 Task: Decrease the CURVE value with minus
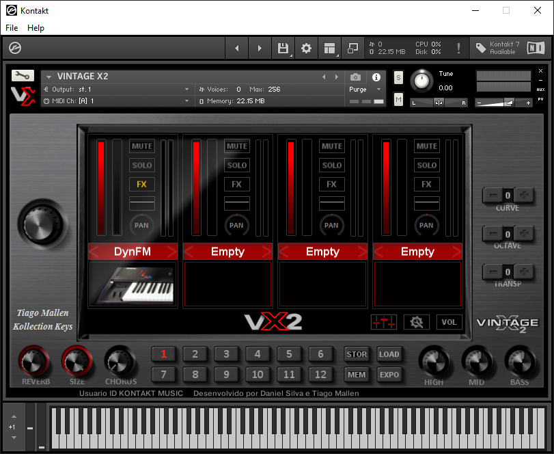click(x=493, y=195)
